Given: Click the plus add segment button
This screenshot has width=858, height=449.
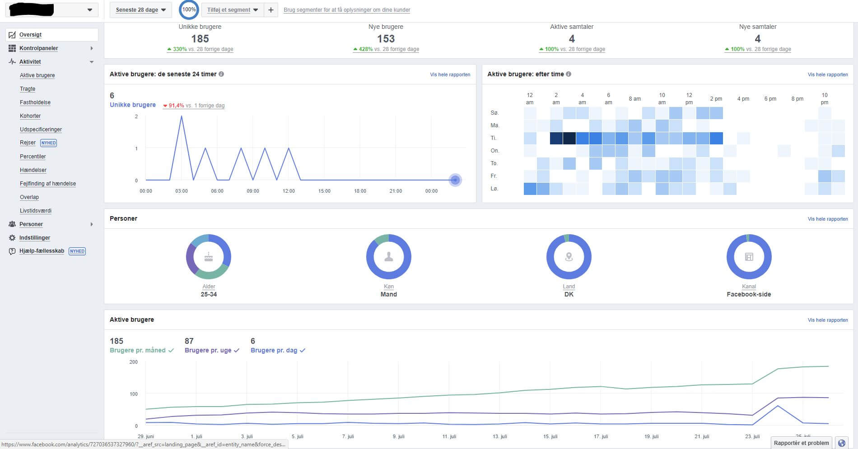Looking at the screenshot, I should (271, 10).
